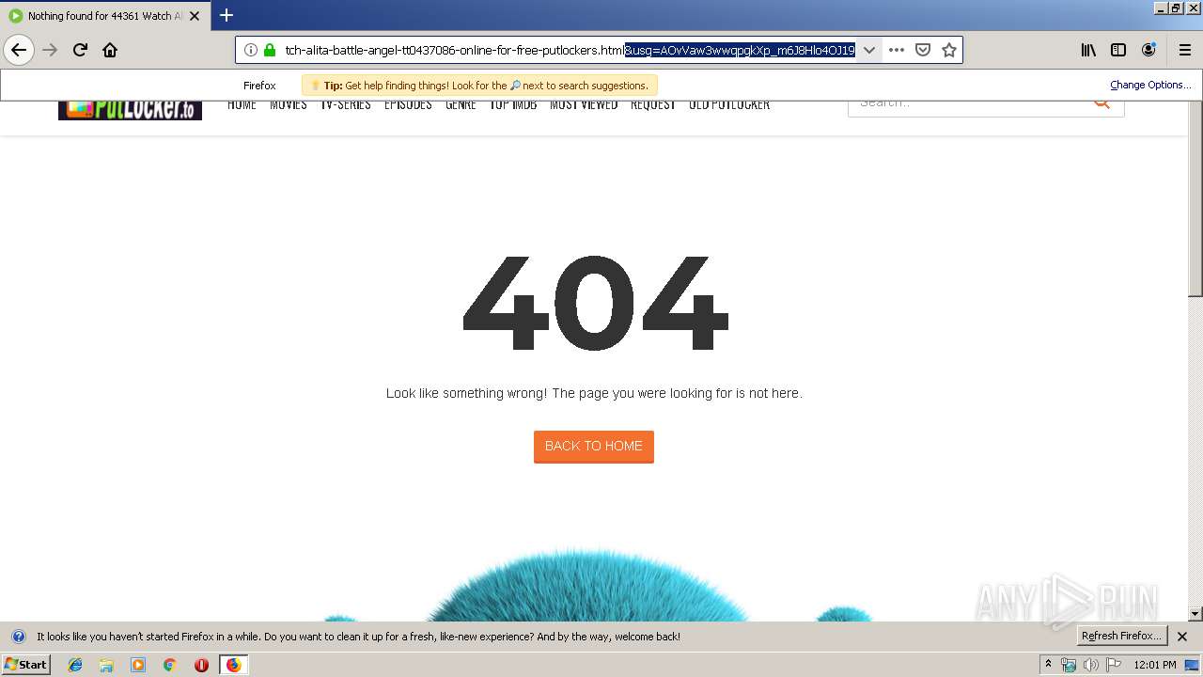Open the Action Center flag icon
Viewport: 1203px width, 677px height.
click(1114, 665)
